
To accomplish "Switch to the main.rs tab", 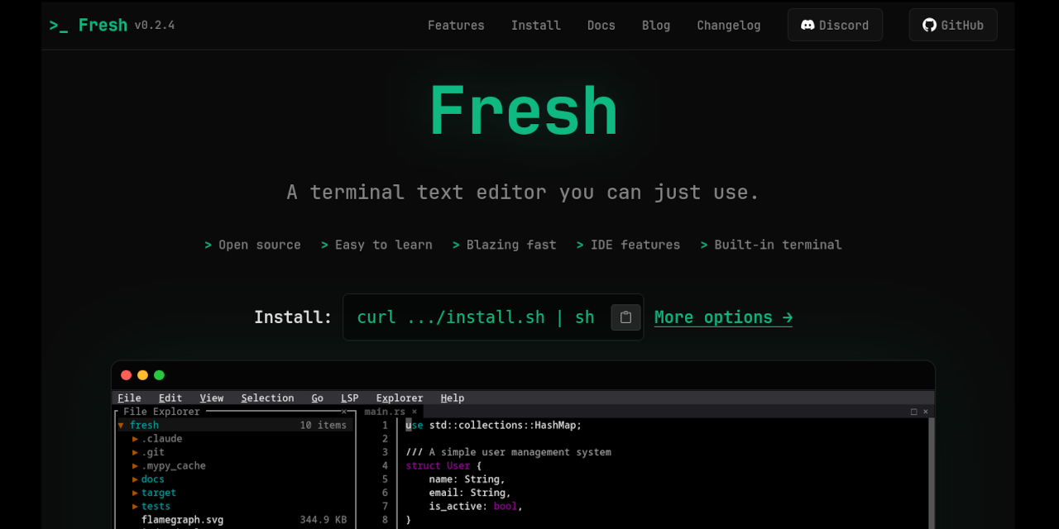I will pos(385,412).
